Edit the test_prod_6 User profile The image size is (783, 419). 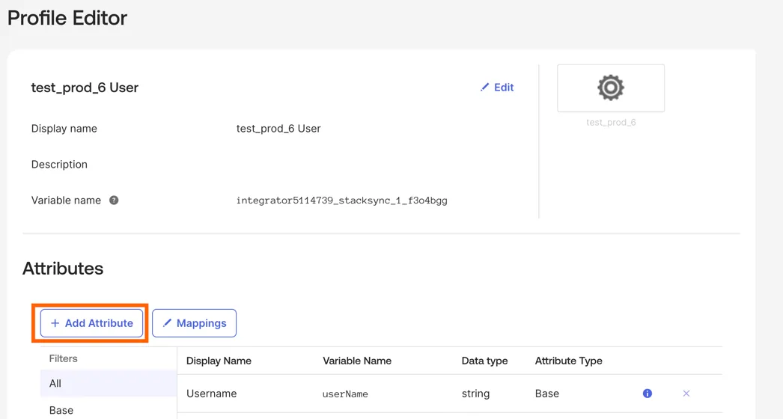pos(497,88)
